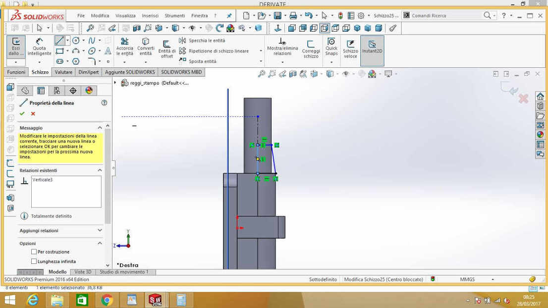Open Quick Snaps dropdown arrow
The height and width of the screenshot is (308, 548).
[x=331, y=62]
